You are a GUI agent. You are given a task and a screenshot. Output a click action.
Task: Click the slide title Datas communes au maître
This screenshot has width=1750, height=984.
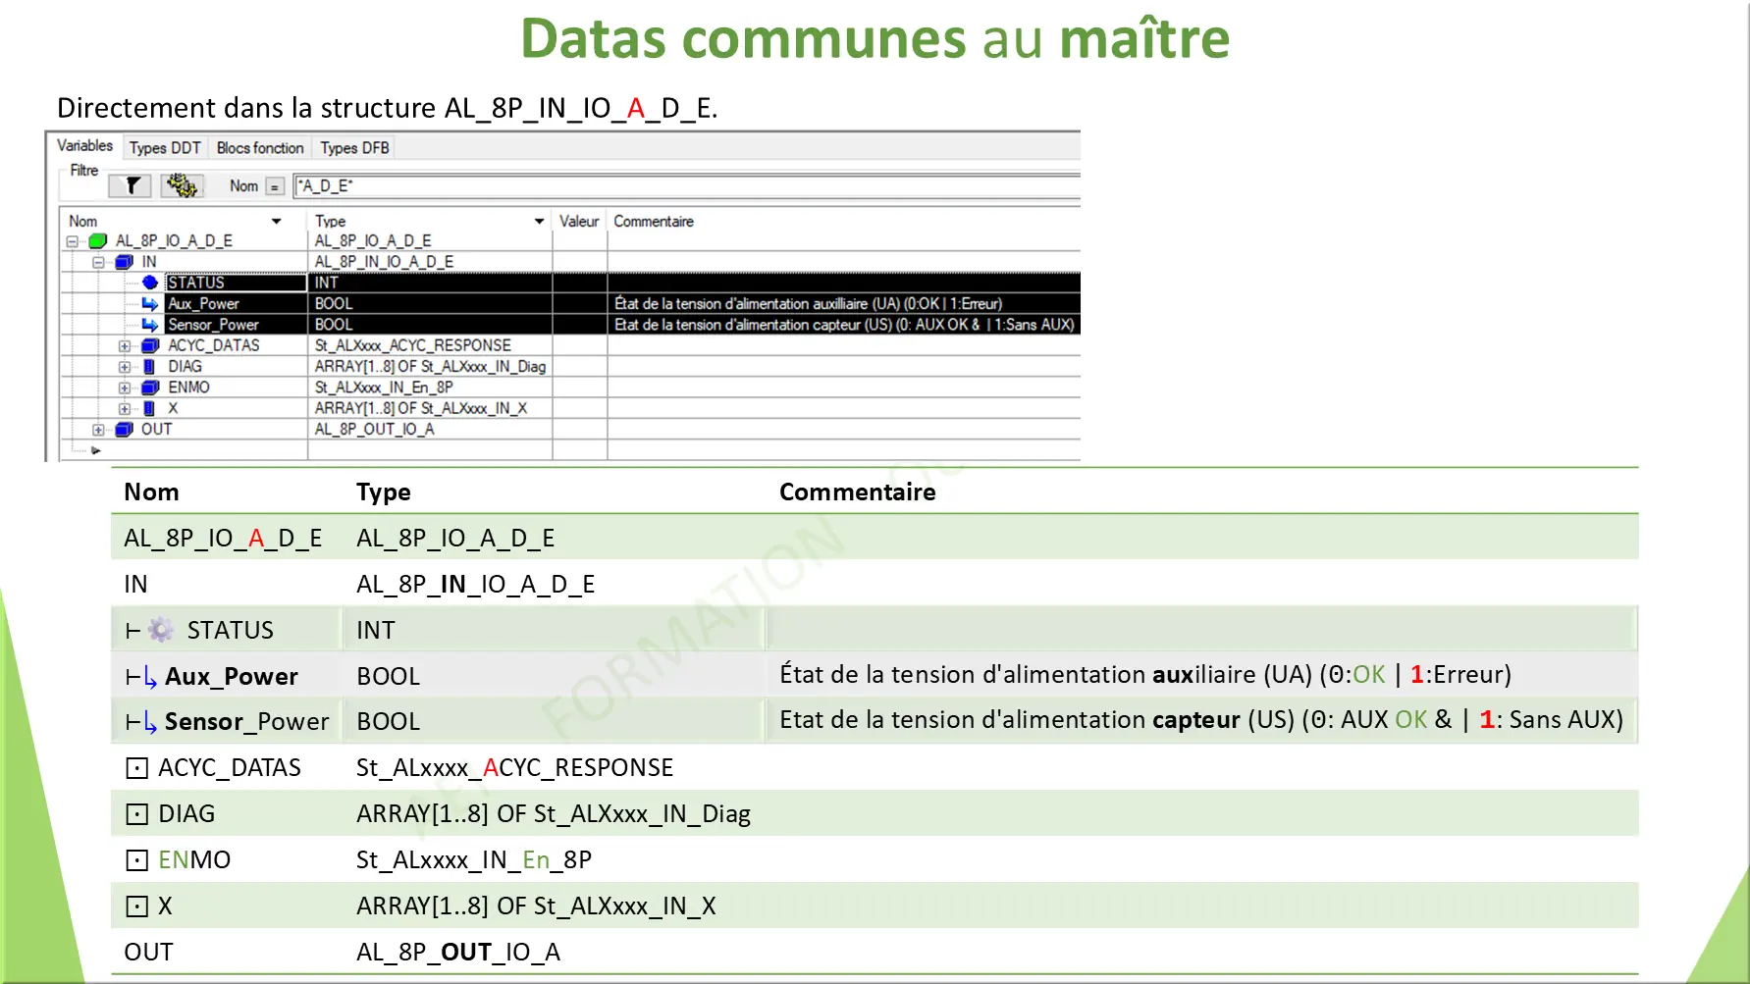pyautogui.click(x=875, y=39)
